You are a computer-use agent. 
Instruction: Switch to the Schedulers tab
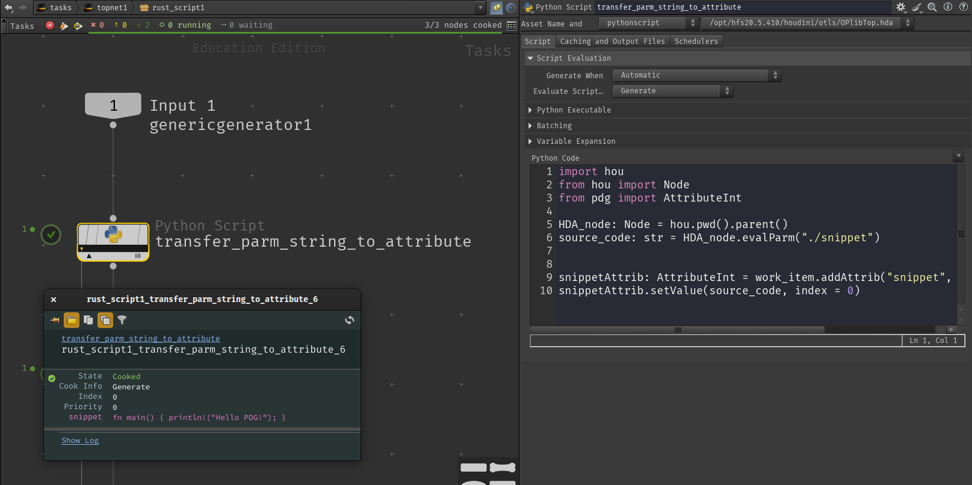(x=696, y=42)
